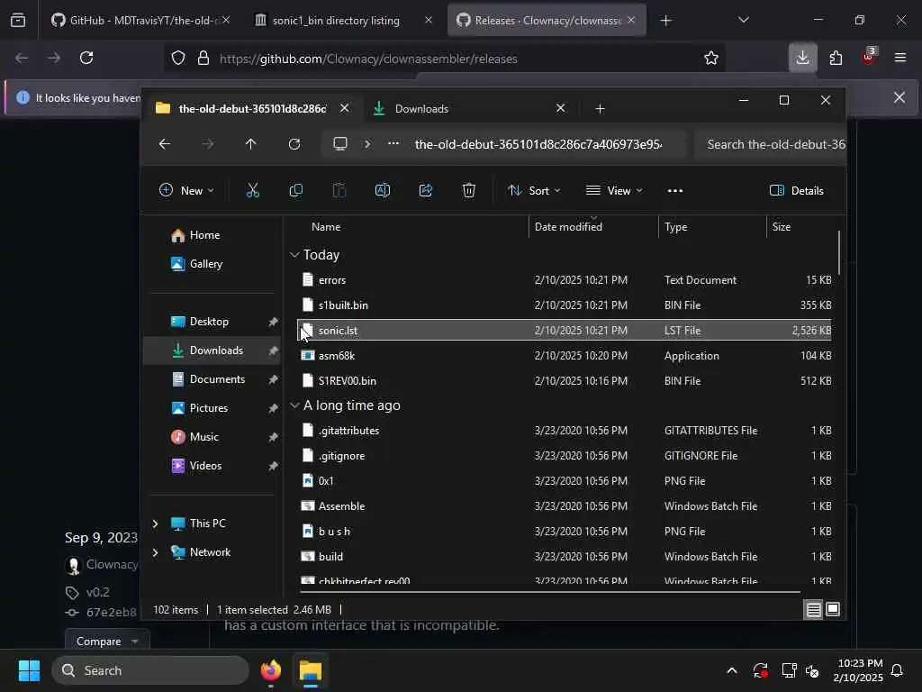Click the site padlock icon in Firefox
This screenshot has width=922, height=692.
[203, 59]
